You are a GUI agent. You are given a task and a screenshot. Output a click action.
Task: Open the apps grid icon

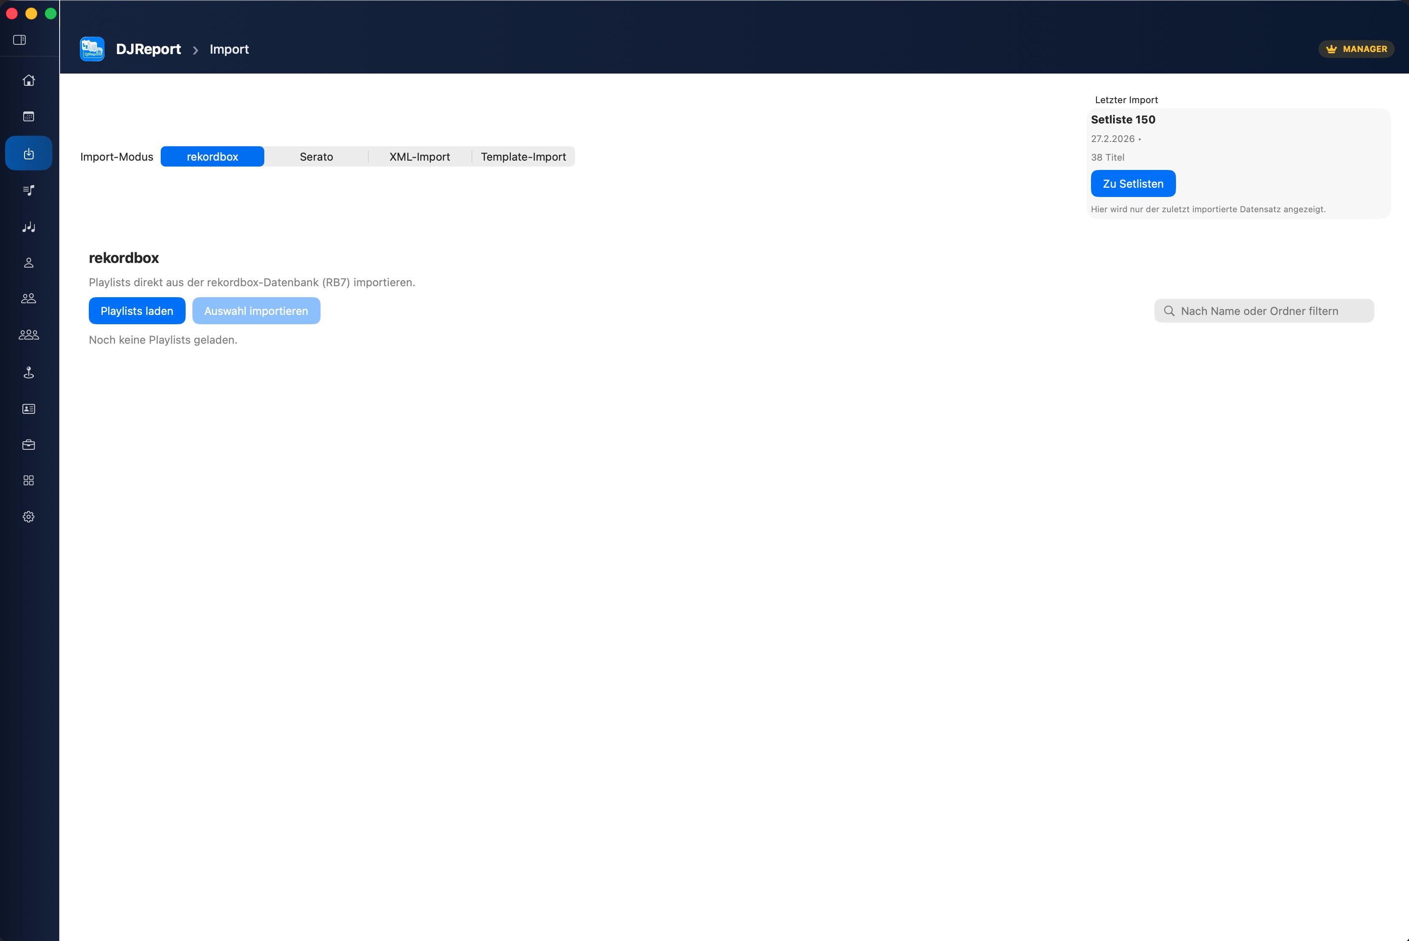28,479
